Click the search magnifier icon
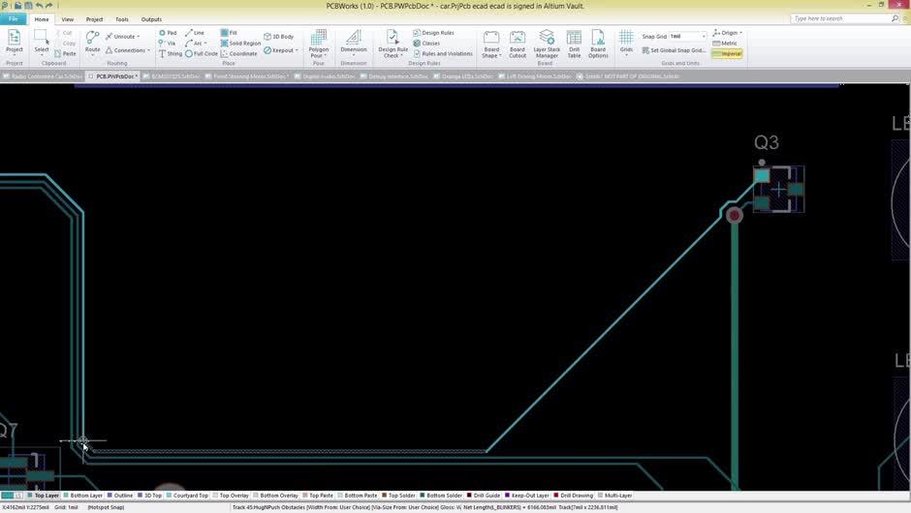Screen dimensions: 911x513 tap(895, 18)
